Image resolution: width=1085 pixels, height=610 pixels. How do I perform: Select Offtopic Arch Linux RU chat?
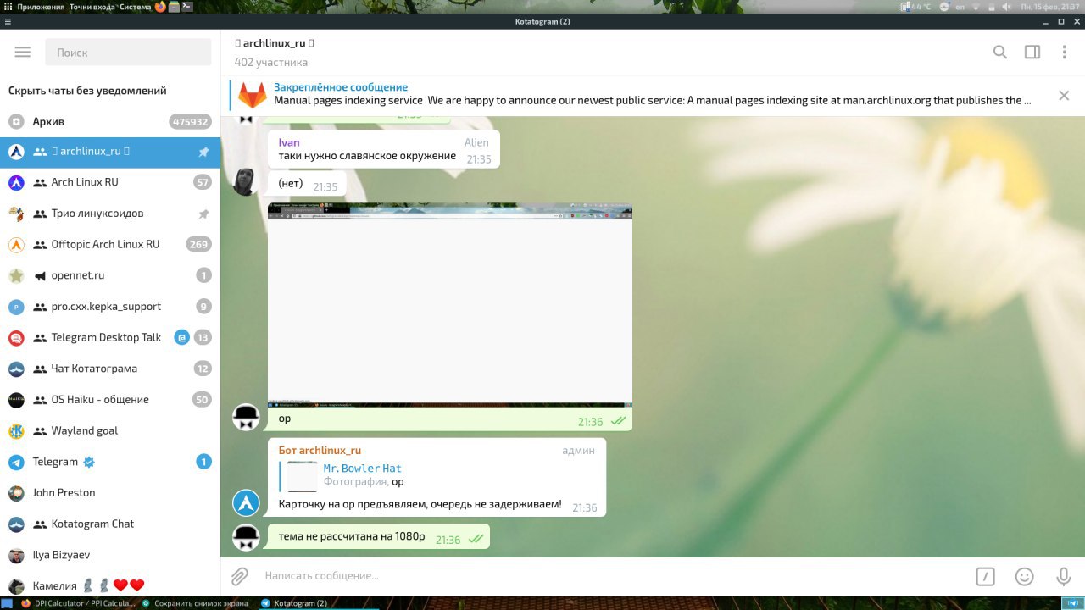tap(110, 244)
